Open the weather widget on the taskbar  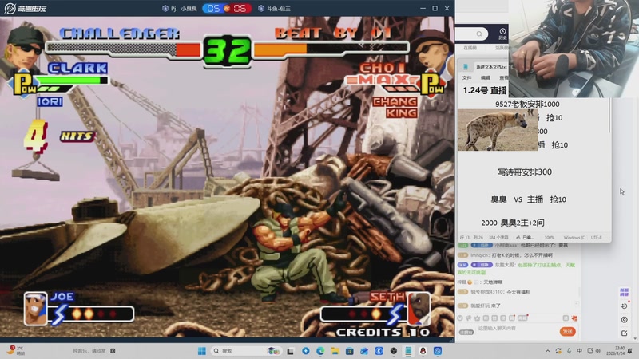(x=15, y=350)
